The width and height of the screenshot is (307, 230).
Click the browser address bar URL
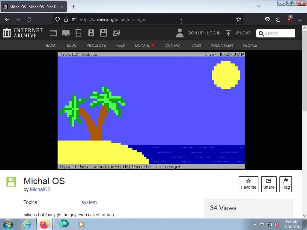coord(113,19)
